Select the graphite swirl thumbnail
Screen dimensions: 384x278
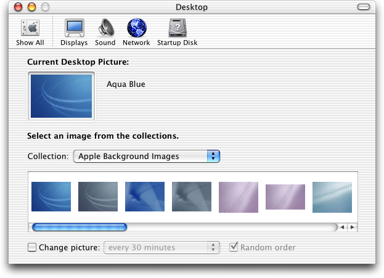[x=98, y=197]
